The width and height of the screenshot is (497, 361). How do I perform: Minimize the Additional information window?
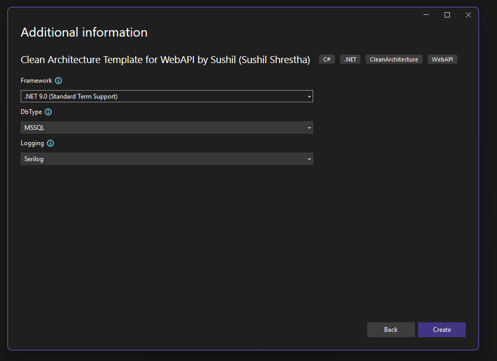pyautogui.click(x=425, y=15)
